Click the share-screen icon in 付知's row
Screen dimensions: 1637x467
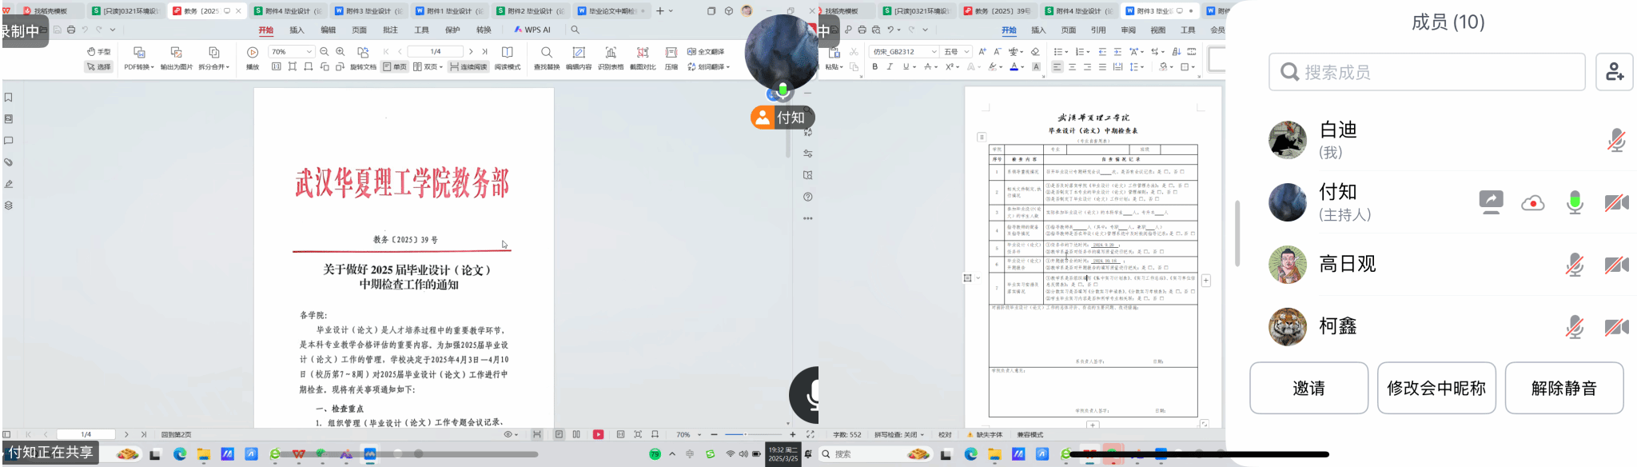1491,202
